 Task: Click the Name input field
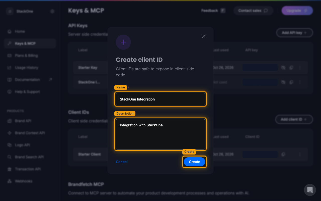[x=160, y=99]
